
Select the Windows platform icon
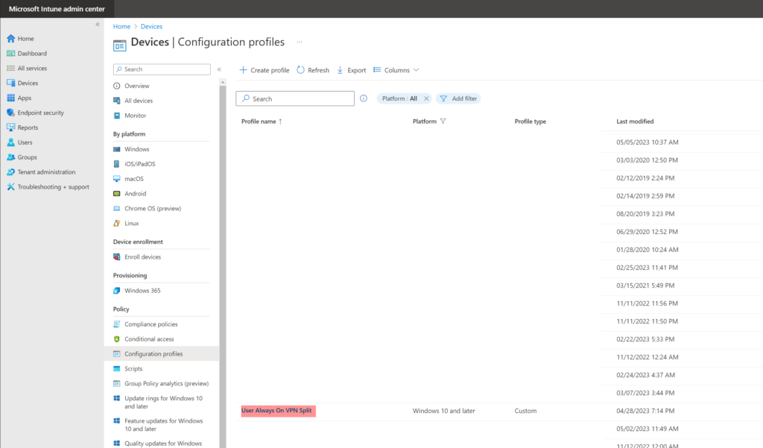117,149
